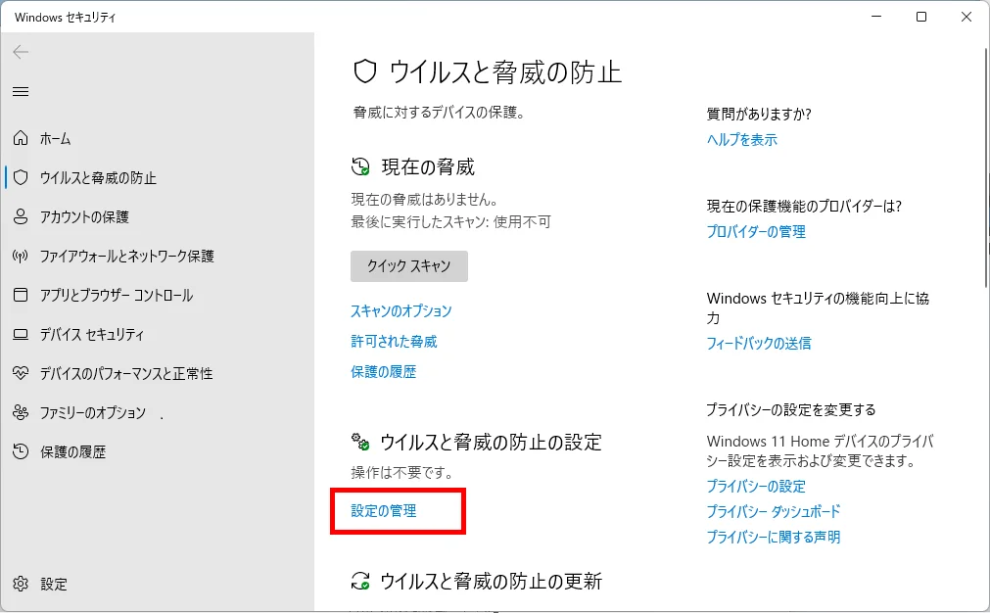Open the スキャンのオプション link

[401, 311]
